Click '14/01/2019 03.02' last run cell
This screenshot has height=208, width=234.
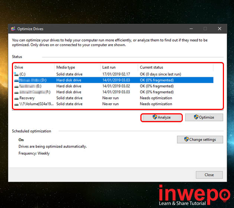pos(116,86)
